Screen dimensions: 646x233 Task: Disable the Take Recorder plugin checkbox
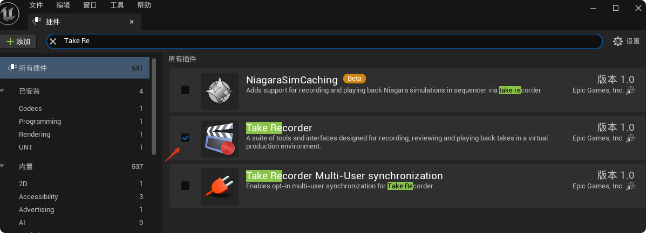tap(185, 138)
